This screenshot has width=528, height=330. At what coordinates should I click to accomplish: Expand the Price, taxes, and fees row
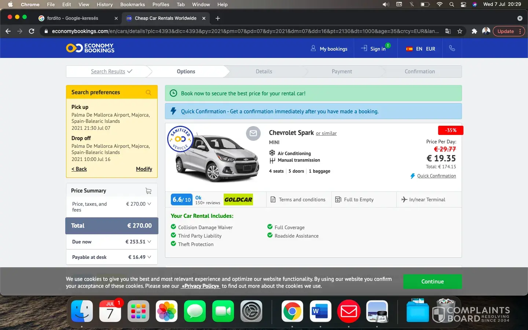(x=149, y=204)
